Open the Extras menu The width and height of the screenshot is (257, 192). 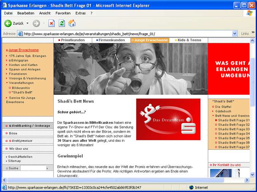(81, 13)
